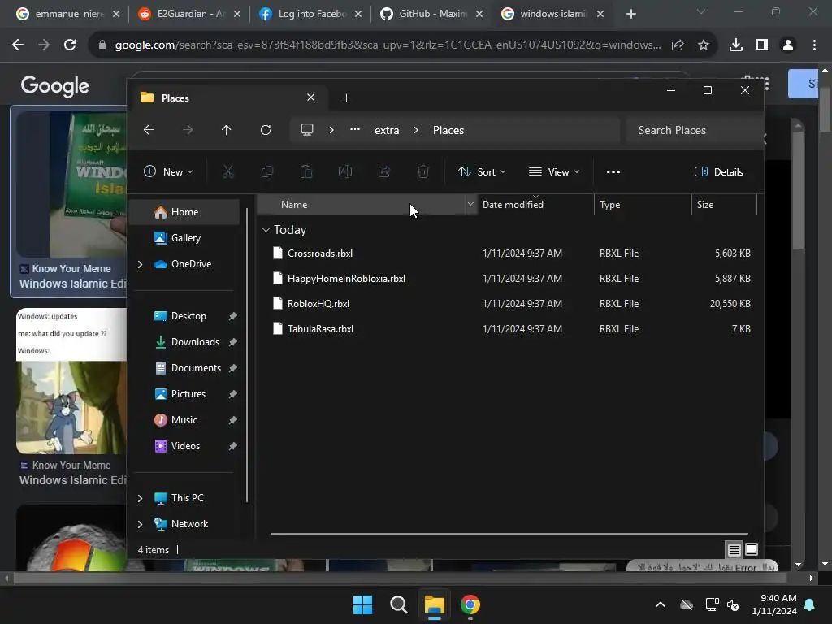Click Search Places input field
The image size is (832, 624).
tap(694, 130)
